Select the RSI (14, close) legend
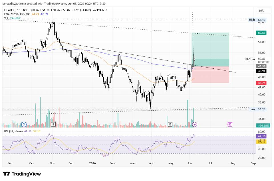 (x=13, y=131)
